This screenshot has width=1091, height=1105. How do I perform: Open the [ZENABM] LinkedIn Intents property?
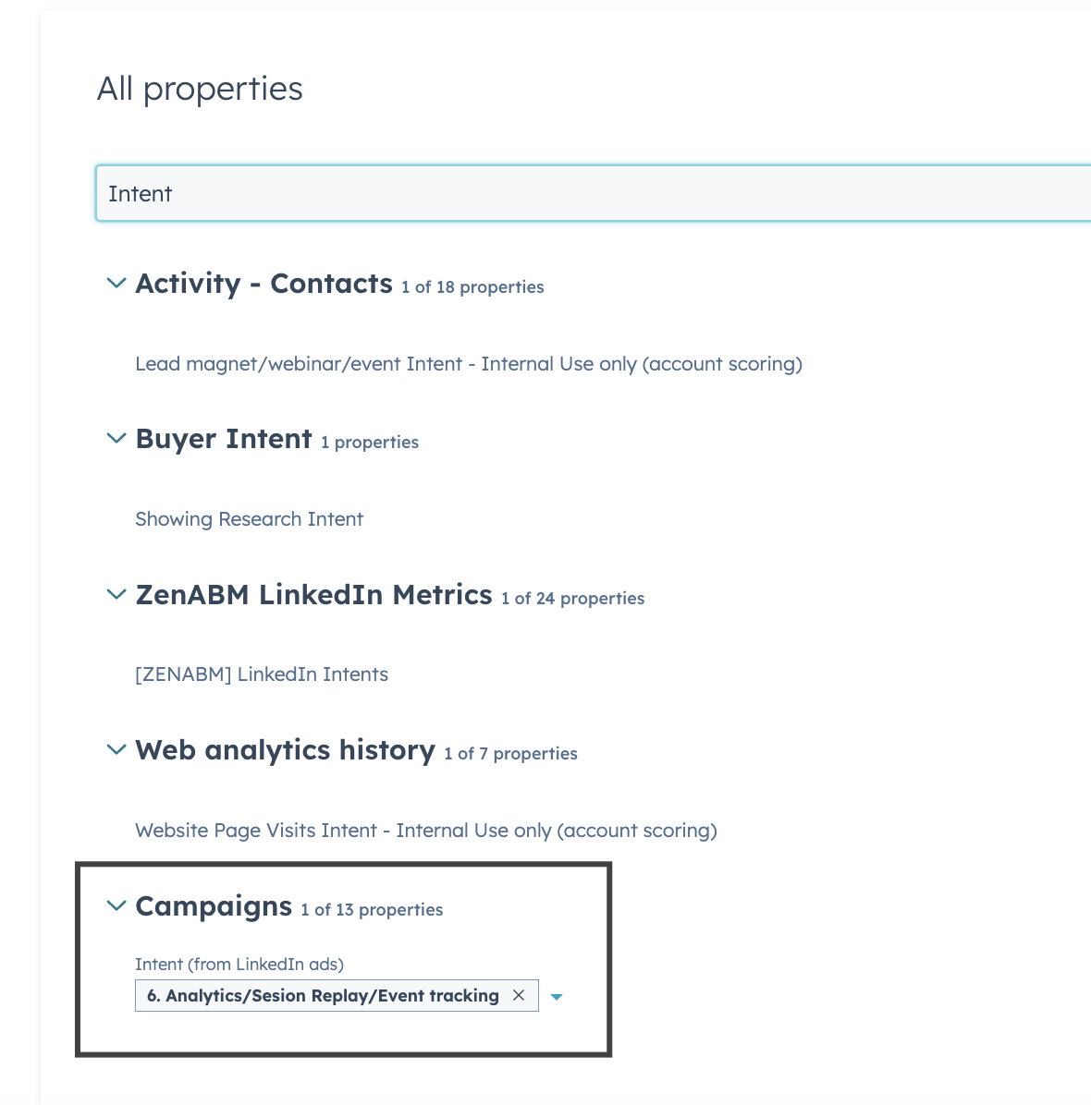coord(262,674)
